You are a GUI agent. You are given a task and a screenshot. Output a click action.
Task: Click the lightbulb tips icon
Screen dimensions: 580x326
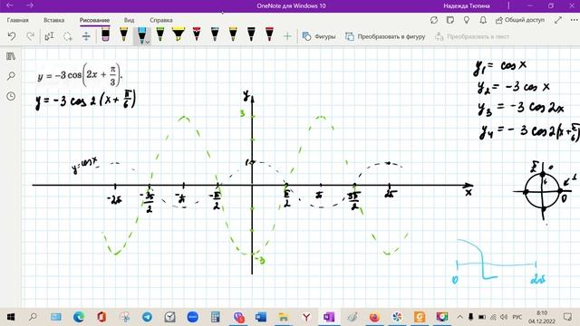pos(467,20)
